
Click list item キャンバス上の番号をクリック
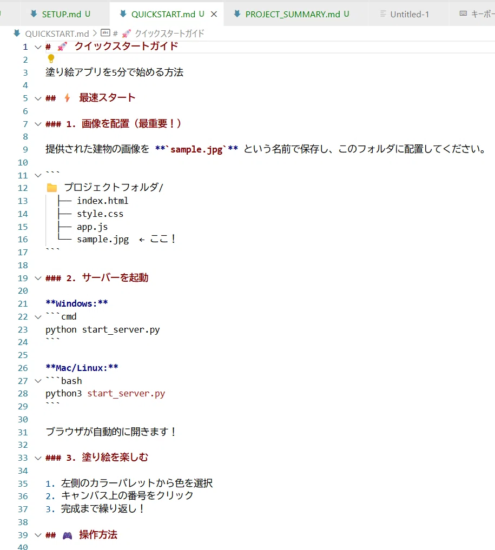click(127, 496)
